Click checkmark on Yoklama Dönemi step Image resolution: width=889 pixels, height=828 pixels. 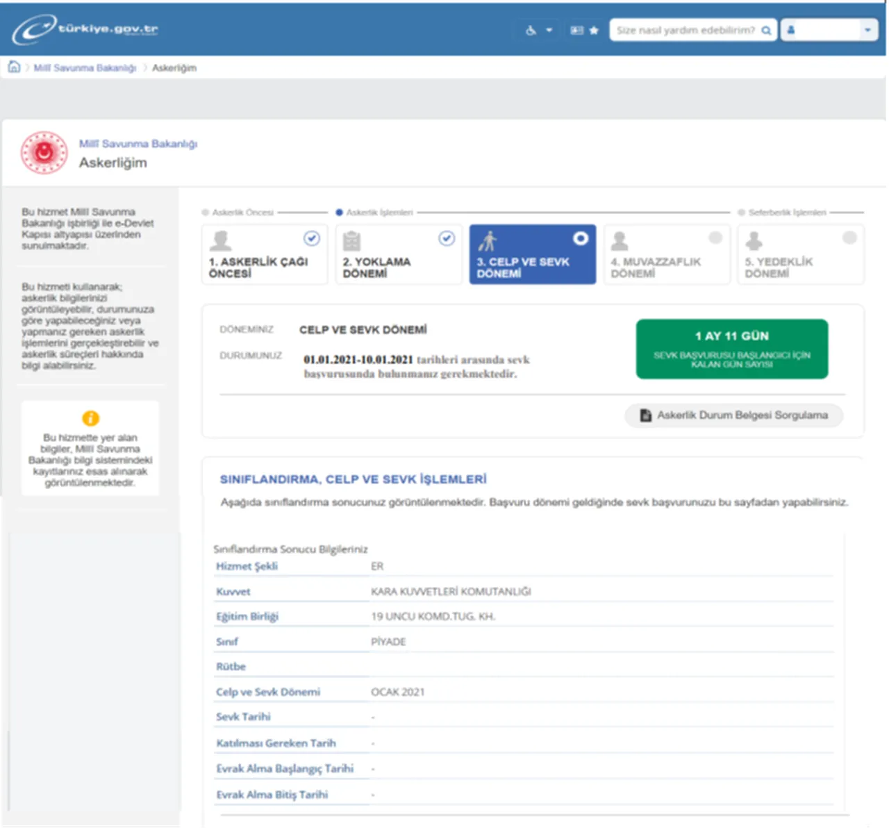[447, 238]
